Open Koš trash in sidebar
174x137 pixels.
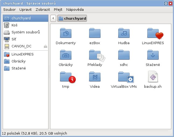[15, 25]
